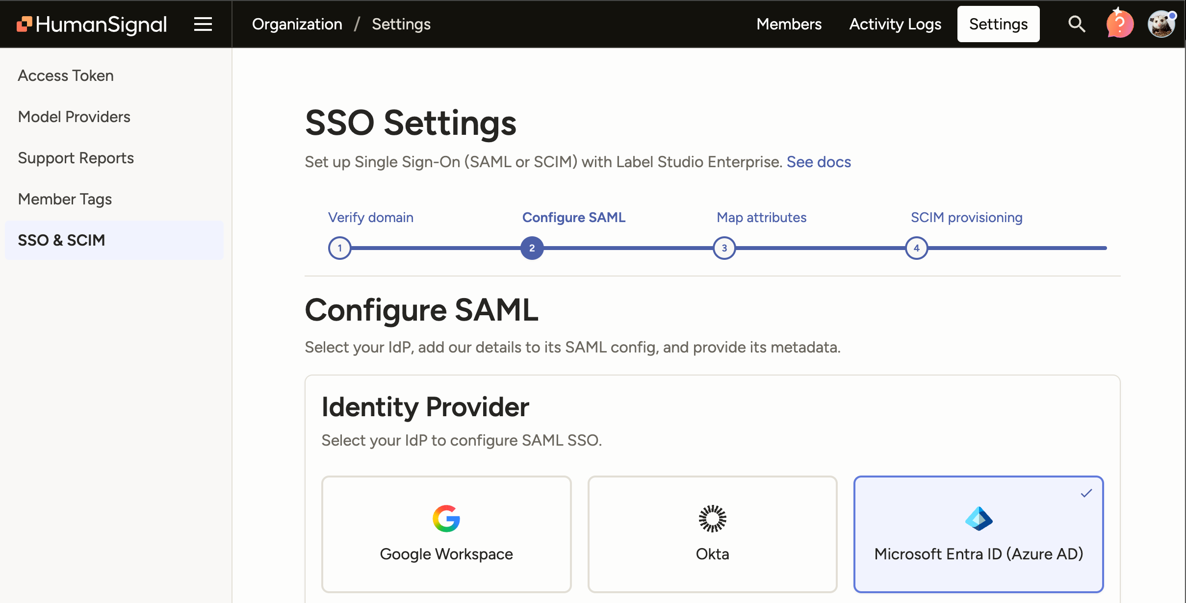Viewport: 1186px width, 603px height.
Task: Switch to the Activity Logs tab
Action: click(x=895, y=24)
